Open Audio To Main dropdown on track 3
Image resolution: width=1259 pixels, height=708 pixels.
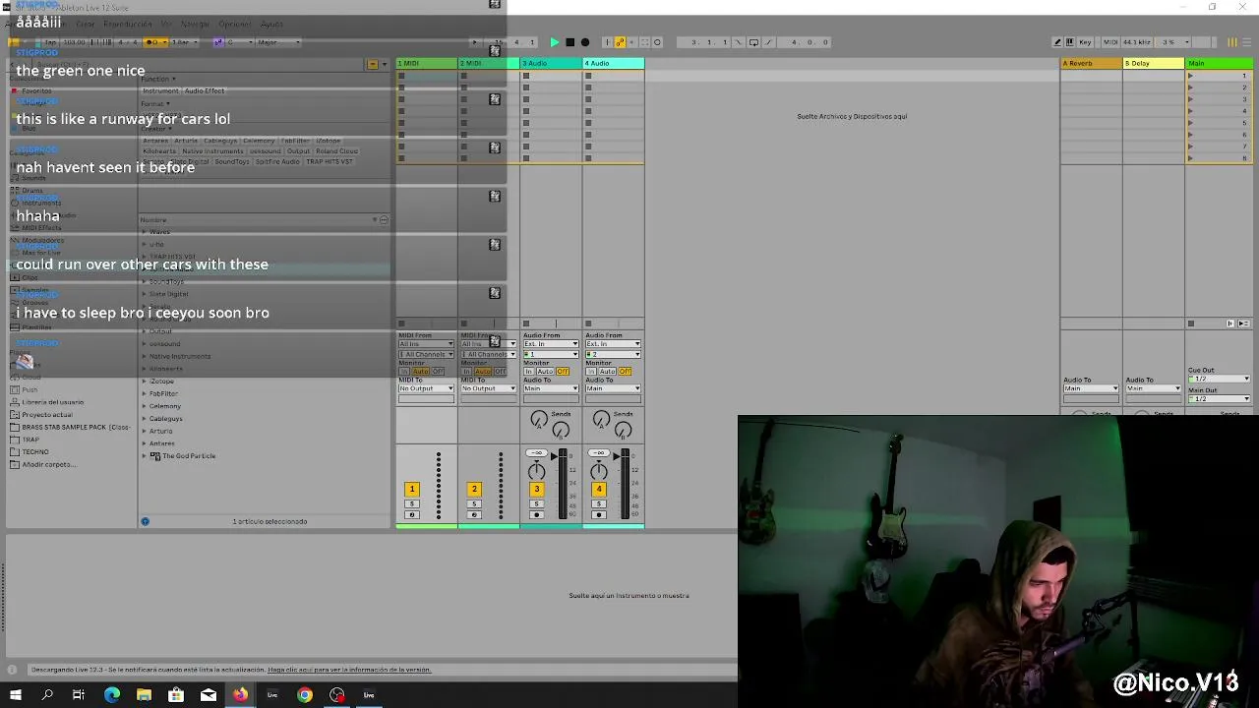click(551, 388)
